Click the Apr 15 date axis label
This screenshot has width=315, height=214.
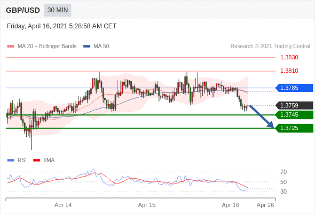click(147, 205)
